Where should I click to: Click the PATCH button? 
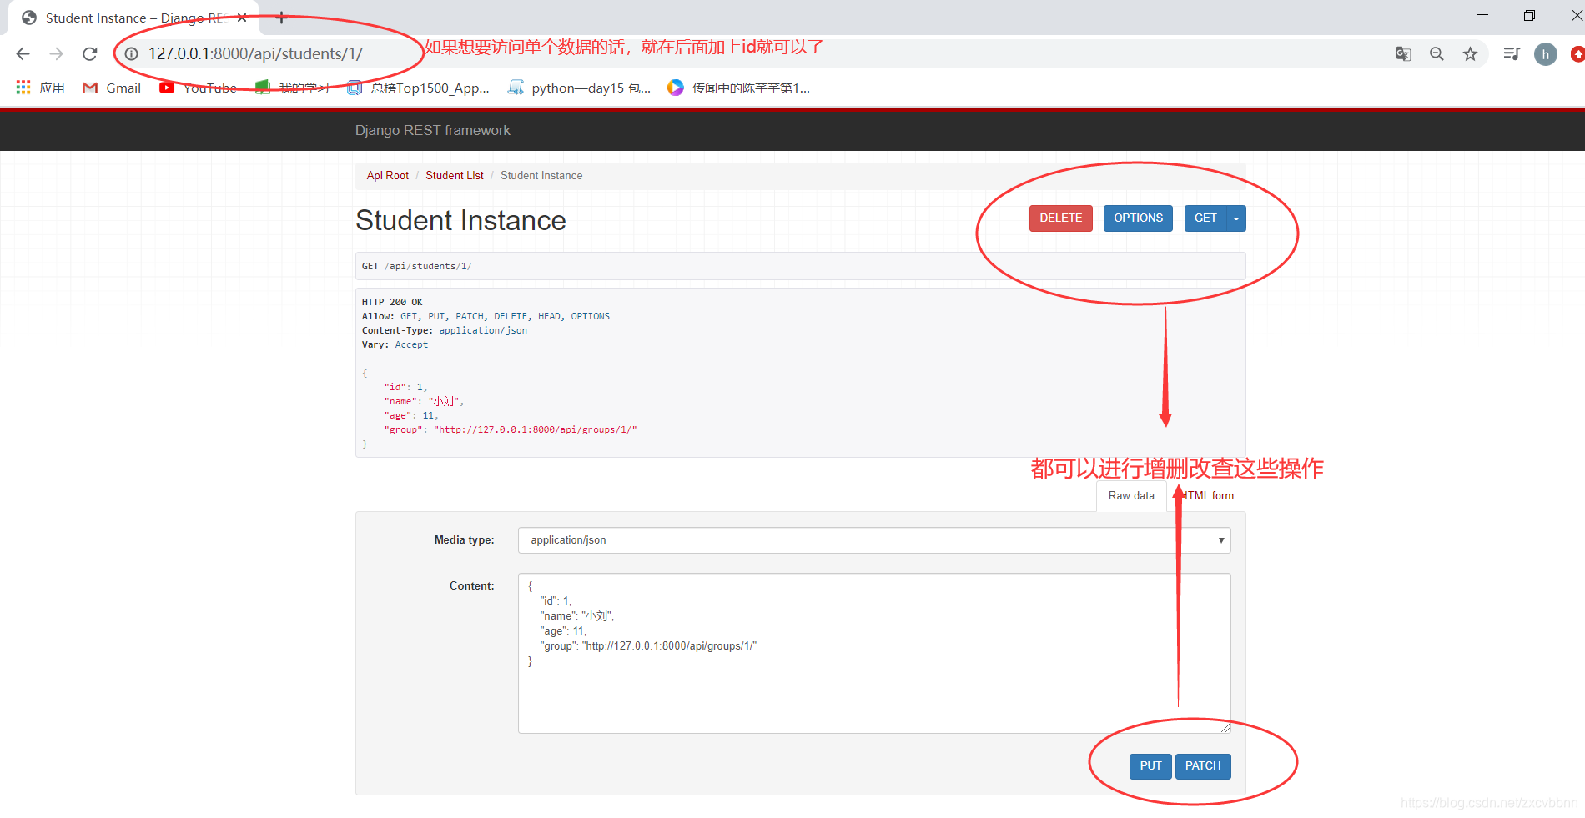(x=1203, y=766)
